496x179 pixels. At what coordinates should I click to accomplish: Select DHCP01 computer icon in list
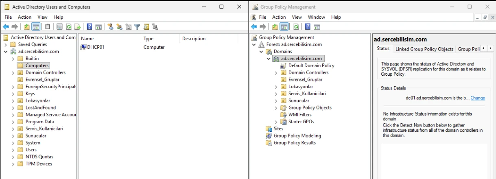coord(83,47)
